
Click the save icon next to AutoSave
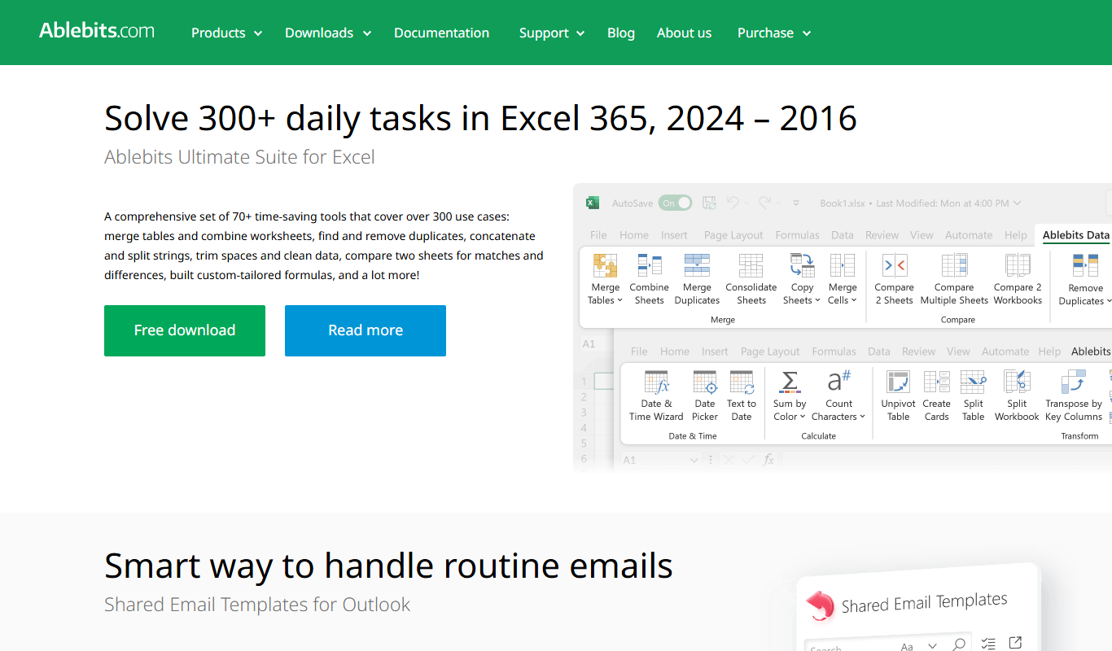point(709,203)
